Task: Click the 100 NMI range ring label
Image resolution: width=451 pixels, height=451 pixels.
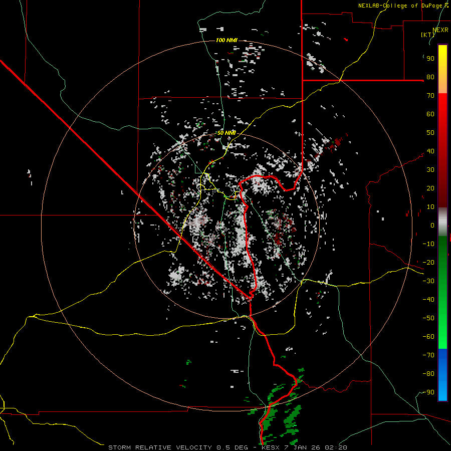Action: (227, 40)
